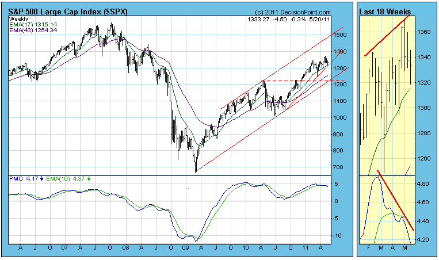Select the "PMO 4.17" indicator label
Viewport: 439px width, 260px height.
[x=24, y=178]
